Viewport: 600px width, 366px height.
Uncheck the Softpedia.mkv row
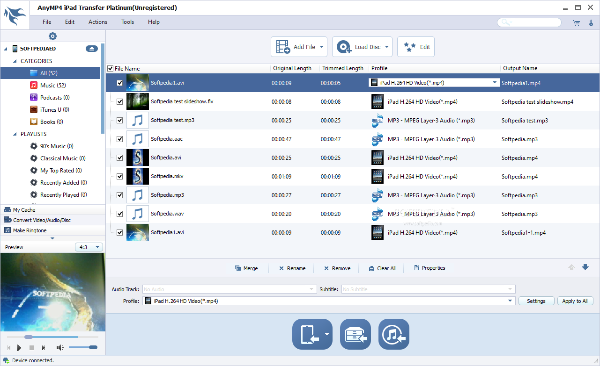point(119,176)
